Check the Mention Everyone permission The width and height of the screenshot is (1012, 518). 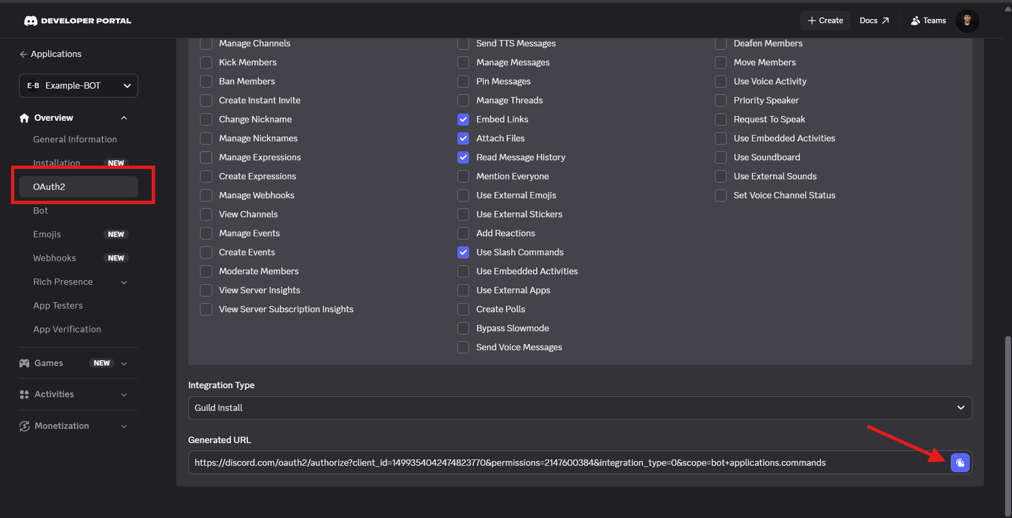point(463,176)
